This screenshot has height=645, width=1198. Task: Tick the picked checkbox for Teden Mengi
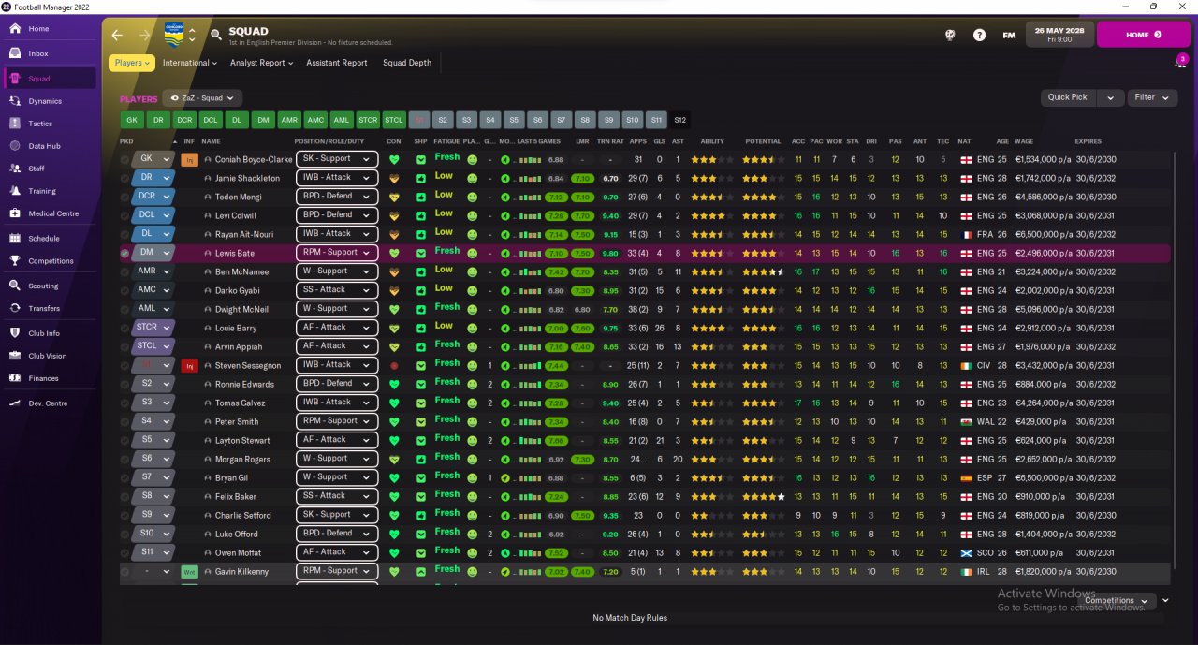[x=124, y=197]
